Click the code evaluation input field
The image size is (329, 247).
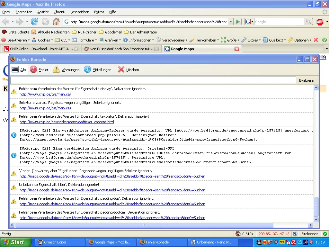point(153,80)
